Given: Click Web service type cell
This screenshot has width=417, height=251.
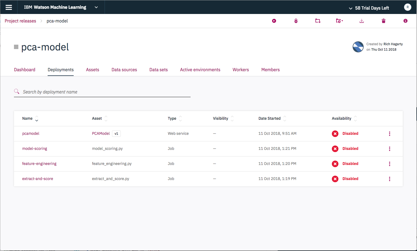Looking at the screenshot, I should click(x=178, y=133).
